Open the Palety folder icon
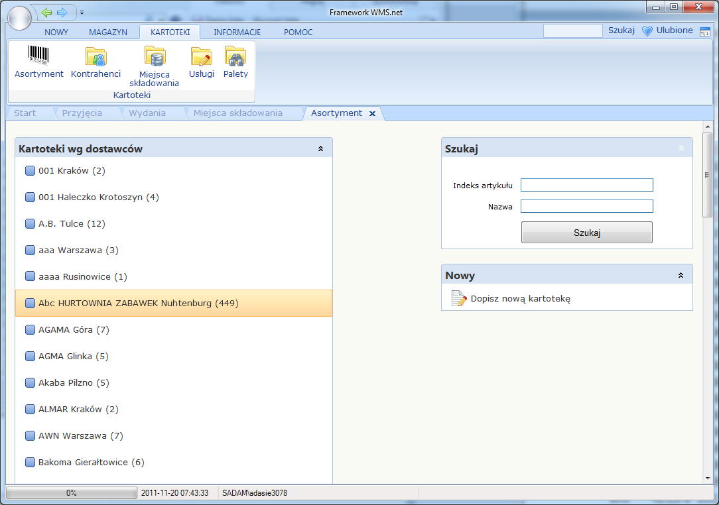Screen dimensions: 719x505 [235, 56]
